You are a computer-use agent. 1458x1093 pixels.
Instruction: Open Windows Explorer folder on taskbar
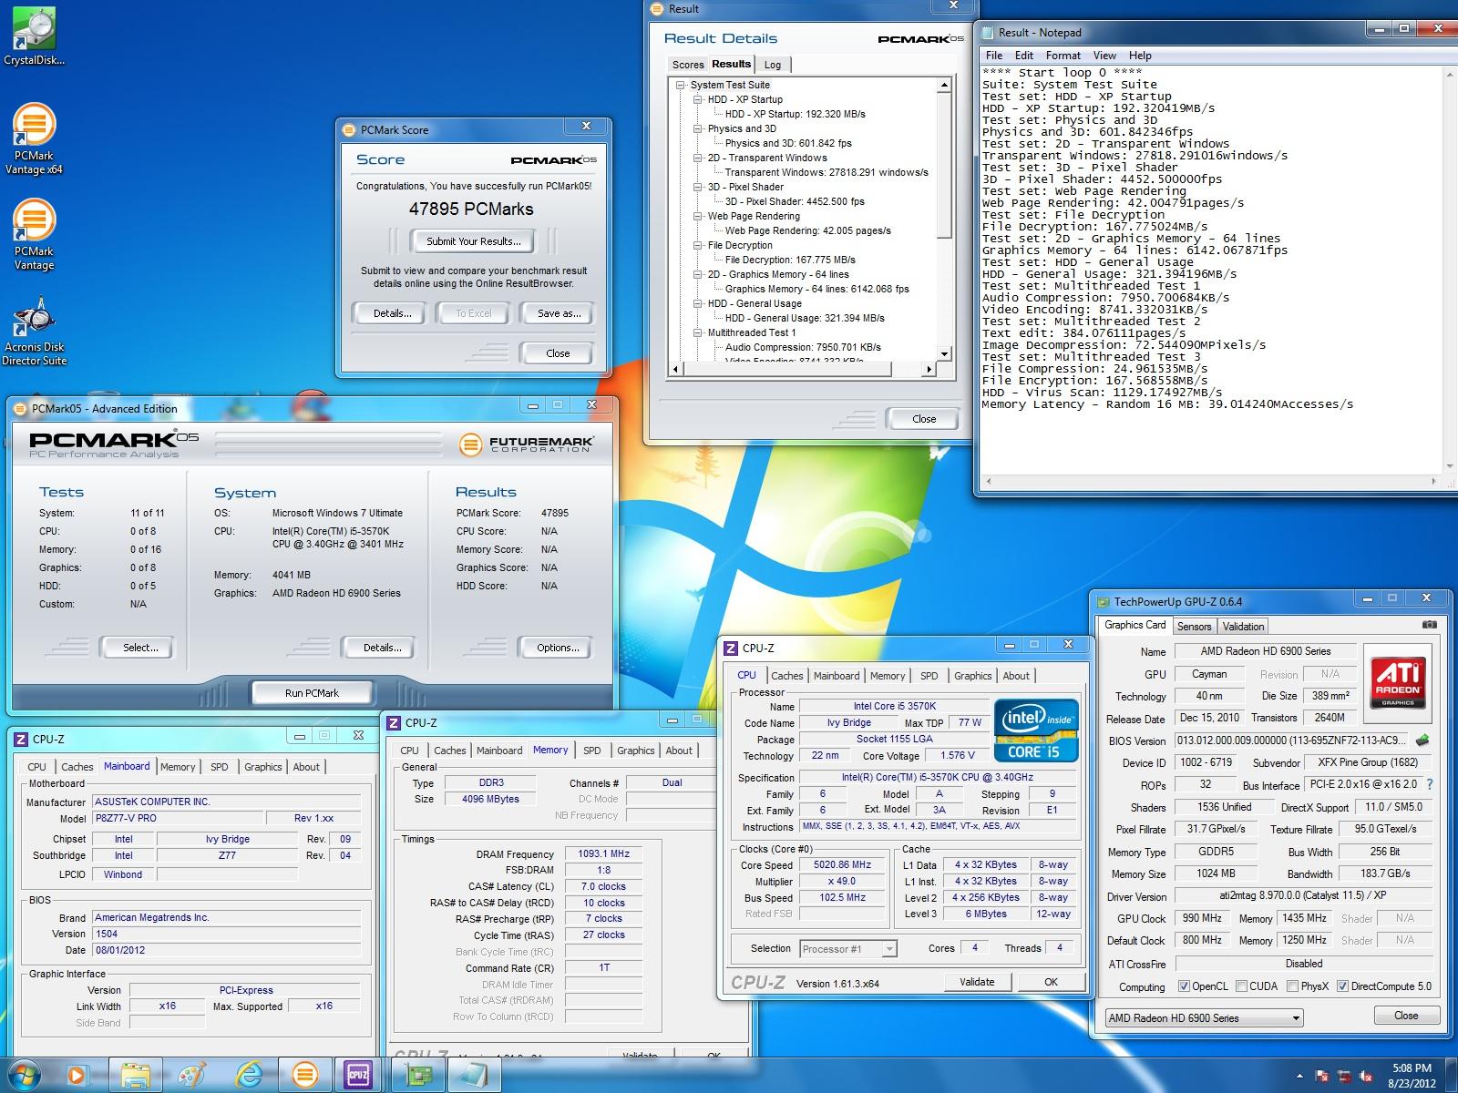[x=136, y=1075]
